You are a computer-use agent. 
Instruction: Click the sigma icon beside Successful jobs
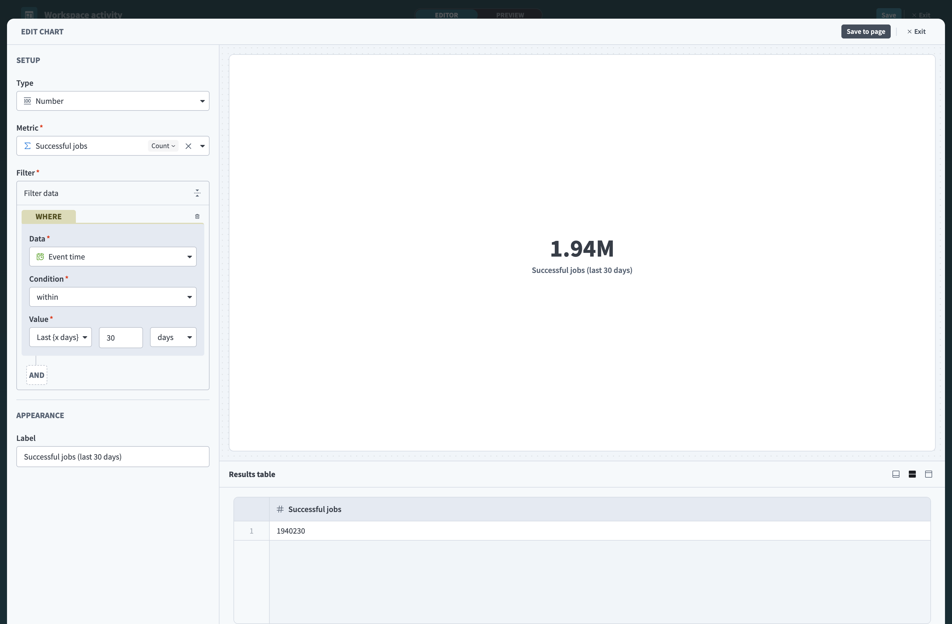click(x=27, y=146)
